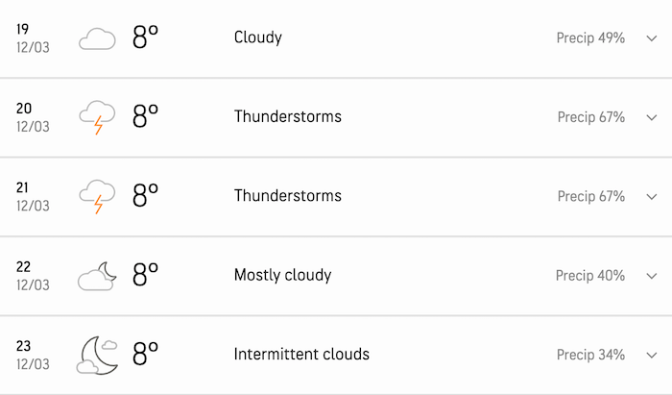The height and width of the screenshot is (395, 672).
Task: Click the moon and cloud icon for hour 23
Action: [x=97, y=355]
